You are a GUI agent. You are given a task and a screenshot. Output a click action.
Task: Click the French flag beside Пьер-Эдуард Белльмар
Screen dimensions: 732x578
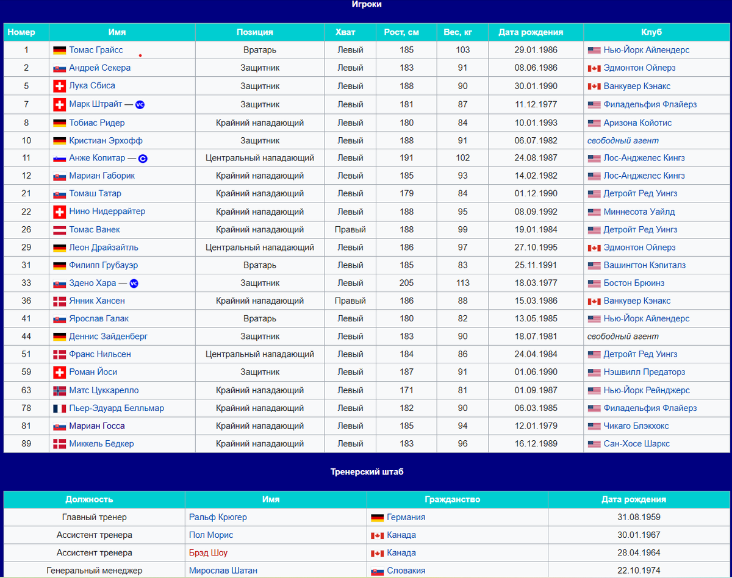(x=59, y=409)
